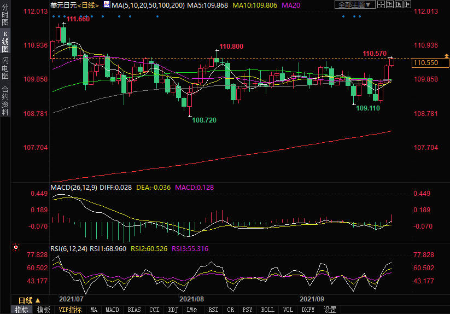Expand the 日线 period selector at bottom left
Image resolution: width=450 pixels, height=314 pixels.
click(30, 300)
